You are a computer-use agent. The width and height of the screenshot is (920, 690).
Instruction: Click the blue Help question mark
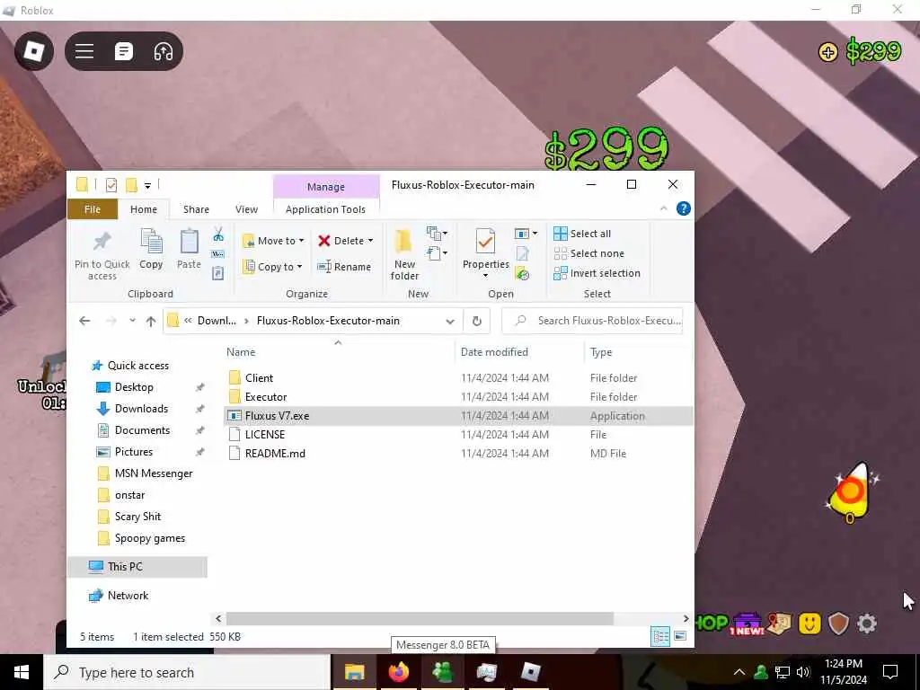tap(684, 208)
